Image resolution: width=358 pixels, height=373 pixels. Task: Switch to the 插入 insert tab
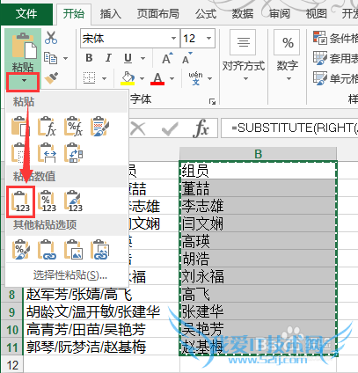click(111, 14)
